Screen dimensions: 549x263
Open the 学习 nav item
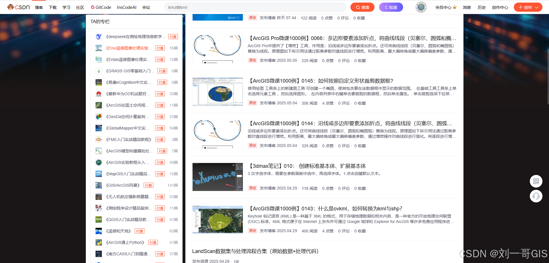(x=66, y=7)
